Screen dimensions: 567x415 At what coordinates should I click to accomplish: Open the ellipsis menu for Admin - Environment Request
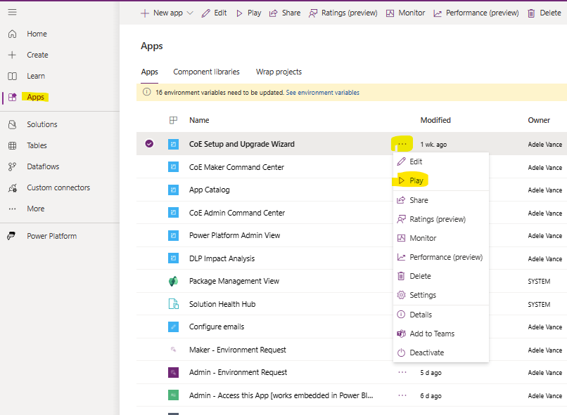point(402,372)
